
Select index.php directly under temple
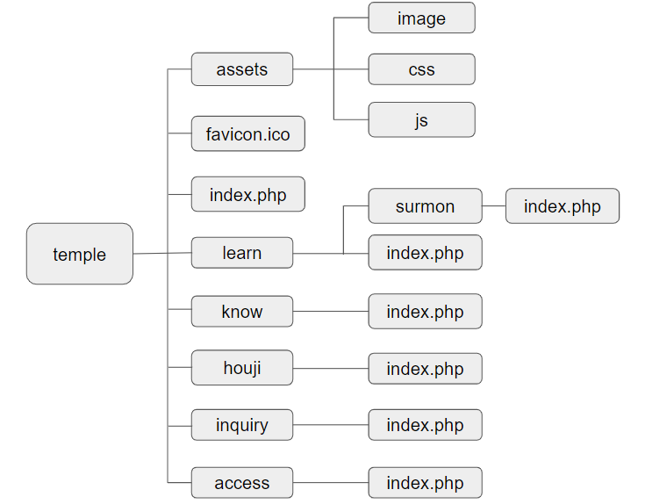pos(247,194)
